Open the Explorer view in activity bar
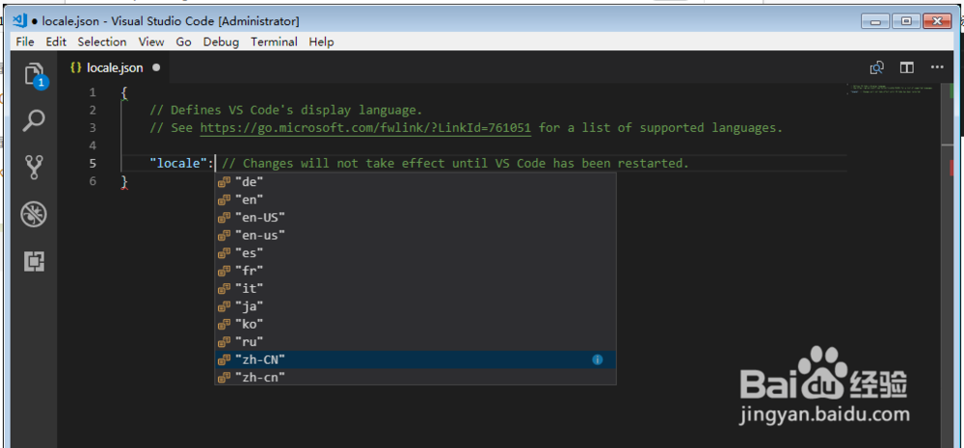The height and width of the screenshot is (448, 964). (34, 75)
